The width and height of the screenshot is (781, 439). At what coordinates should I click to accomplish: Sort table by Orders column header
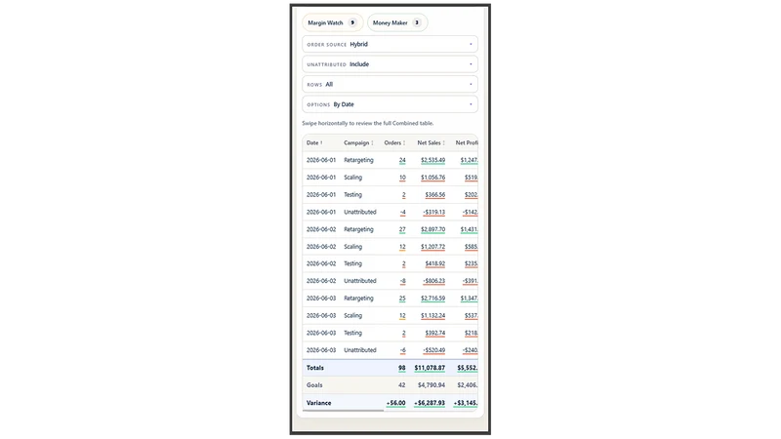click(394, 142)
